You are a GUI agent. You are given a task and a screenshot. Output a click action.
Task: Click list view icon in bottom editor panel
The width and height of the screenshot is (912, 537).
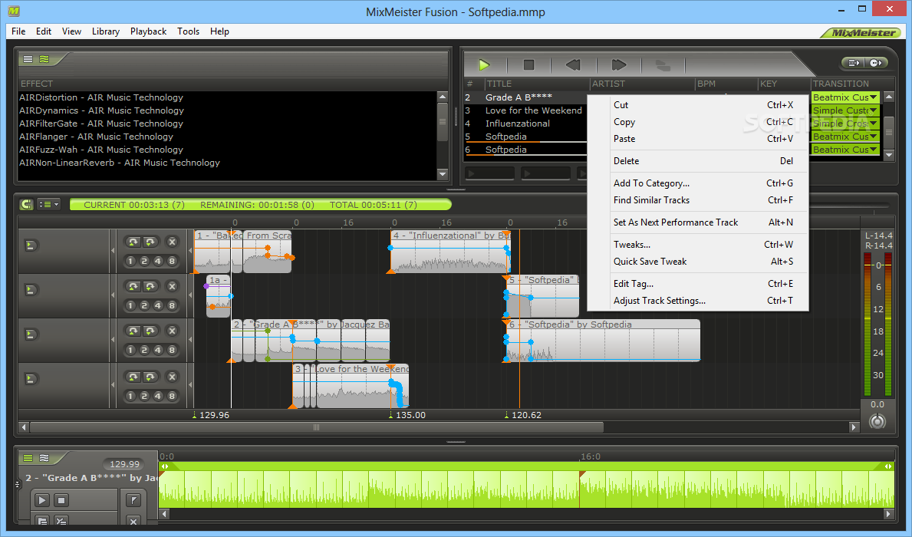point(28,459)
